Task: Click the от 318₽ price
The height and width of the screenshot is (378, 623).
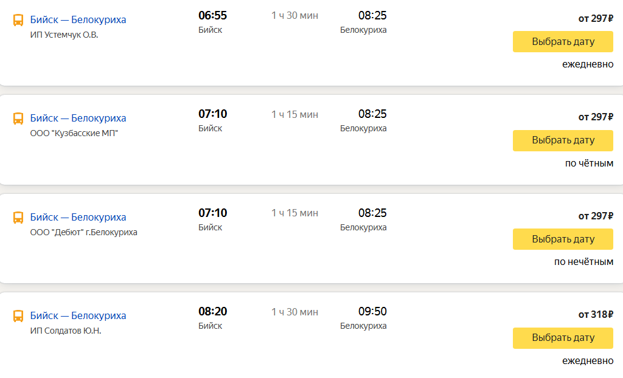Action: (x=596, y=314)
